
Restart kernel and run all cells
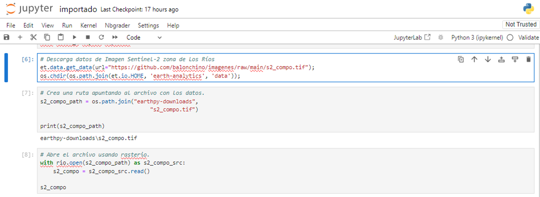[x=115, y=37]
